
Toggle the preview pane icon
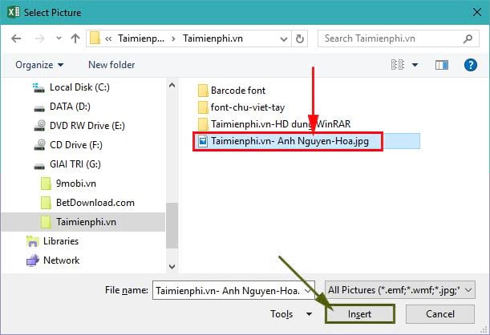pos(442,65)
